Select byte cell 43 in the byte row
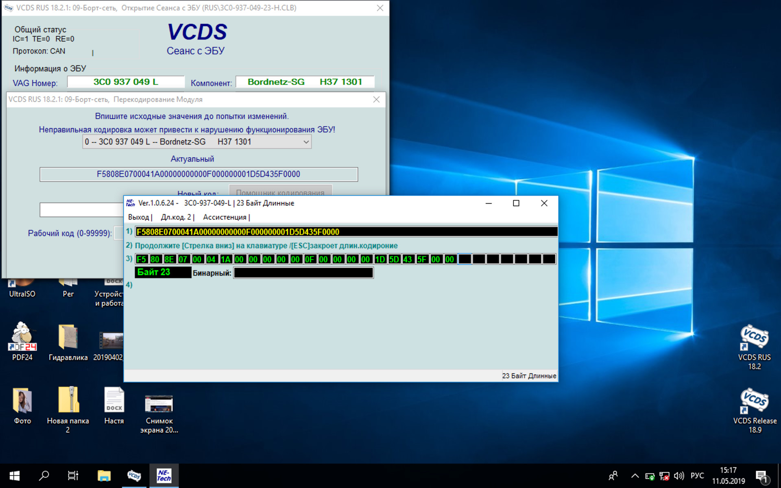 (x=408, y=259)
